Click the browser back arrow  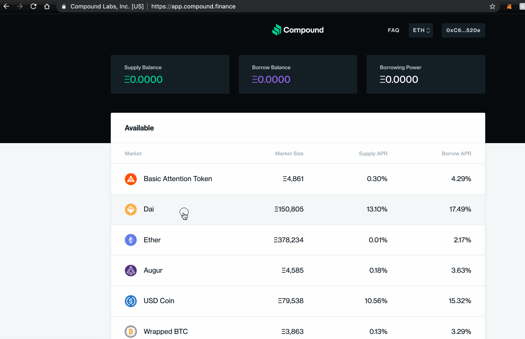[6, 6]
